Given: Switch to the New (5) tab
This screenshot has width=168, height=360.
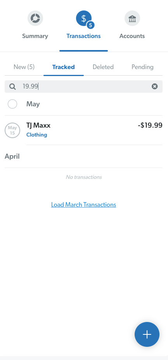Looking at the screenshot, I should [24, 67].
